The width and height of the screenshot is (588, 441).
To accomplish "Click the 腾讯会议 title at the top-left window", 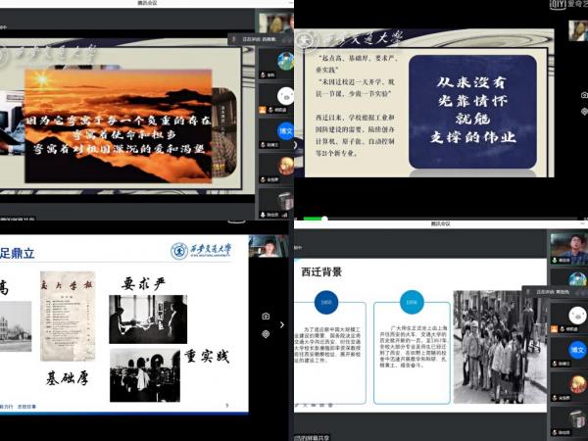I will click(145, 4).
